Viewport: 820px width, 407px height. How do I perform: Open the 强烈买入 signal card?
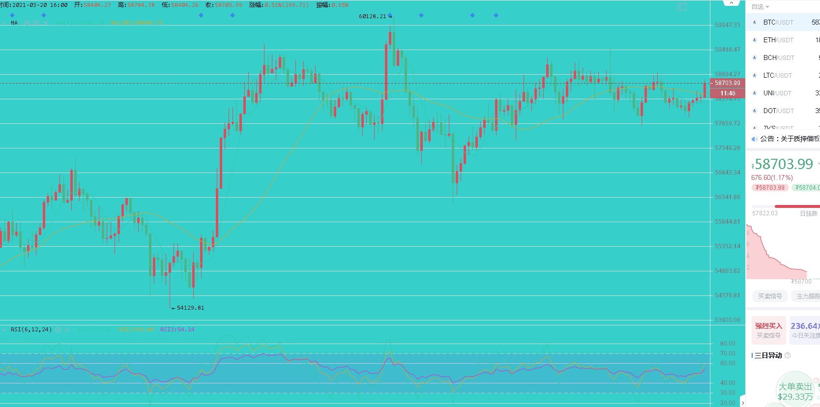768,330
